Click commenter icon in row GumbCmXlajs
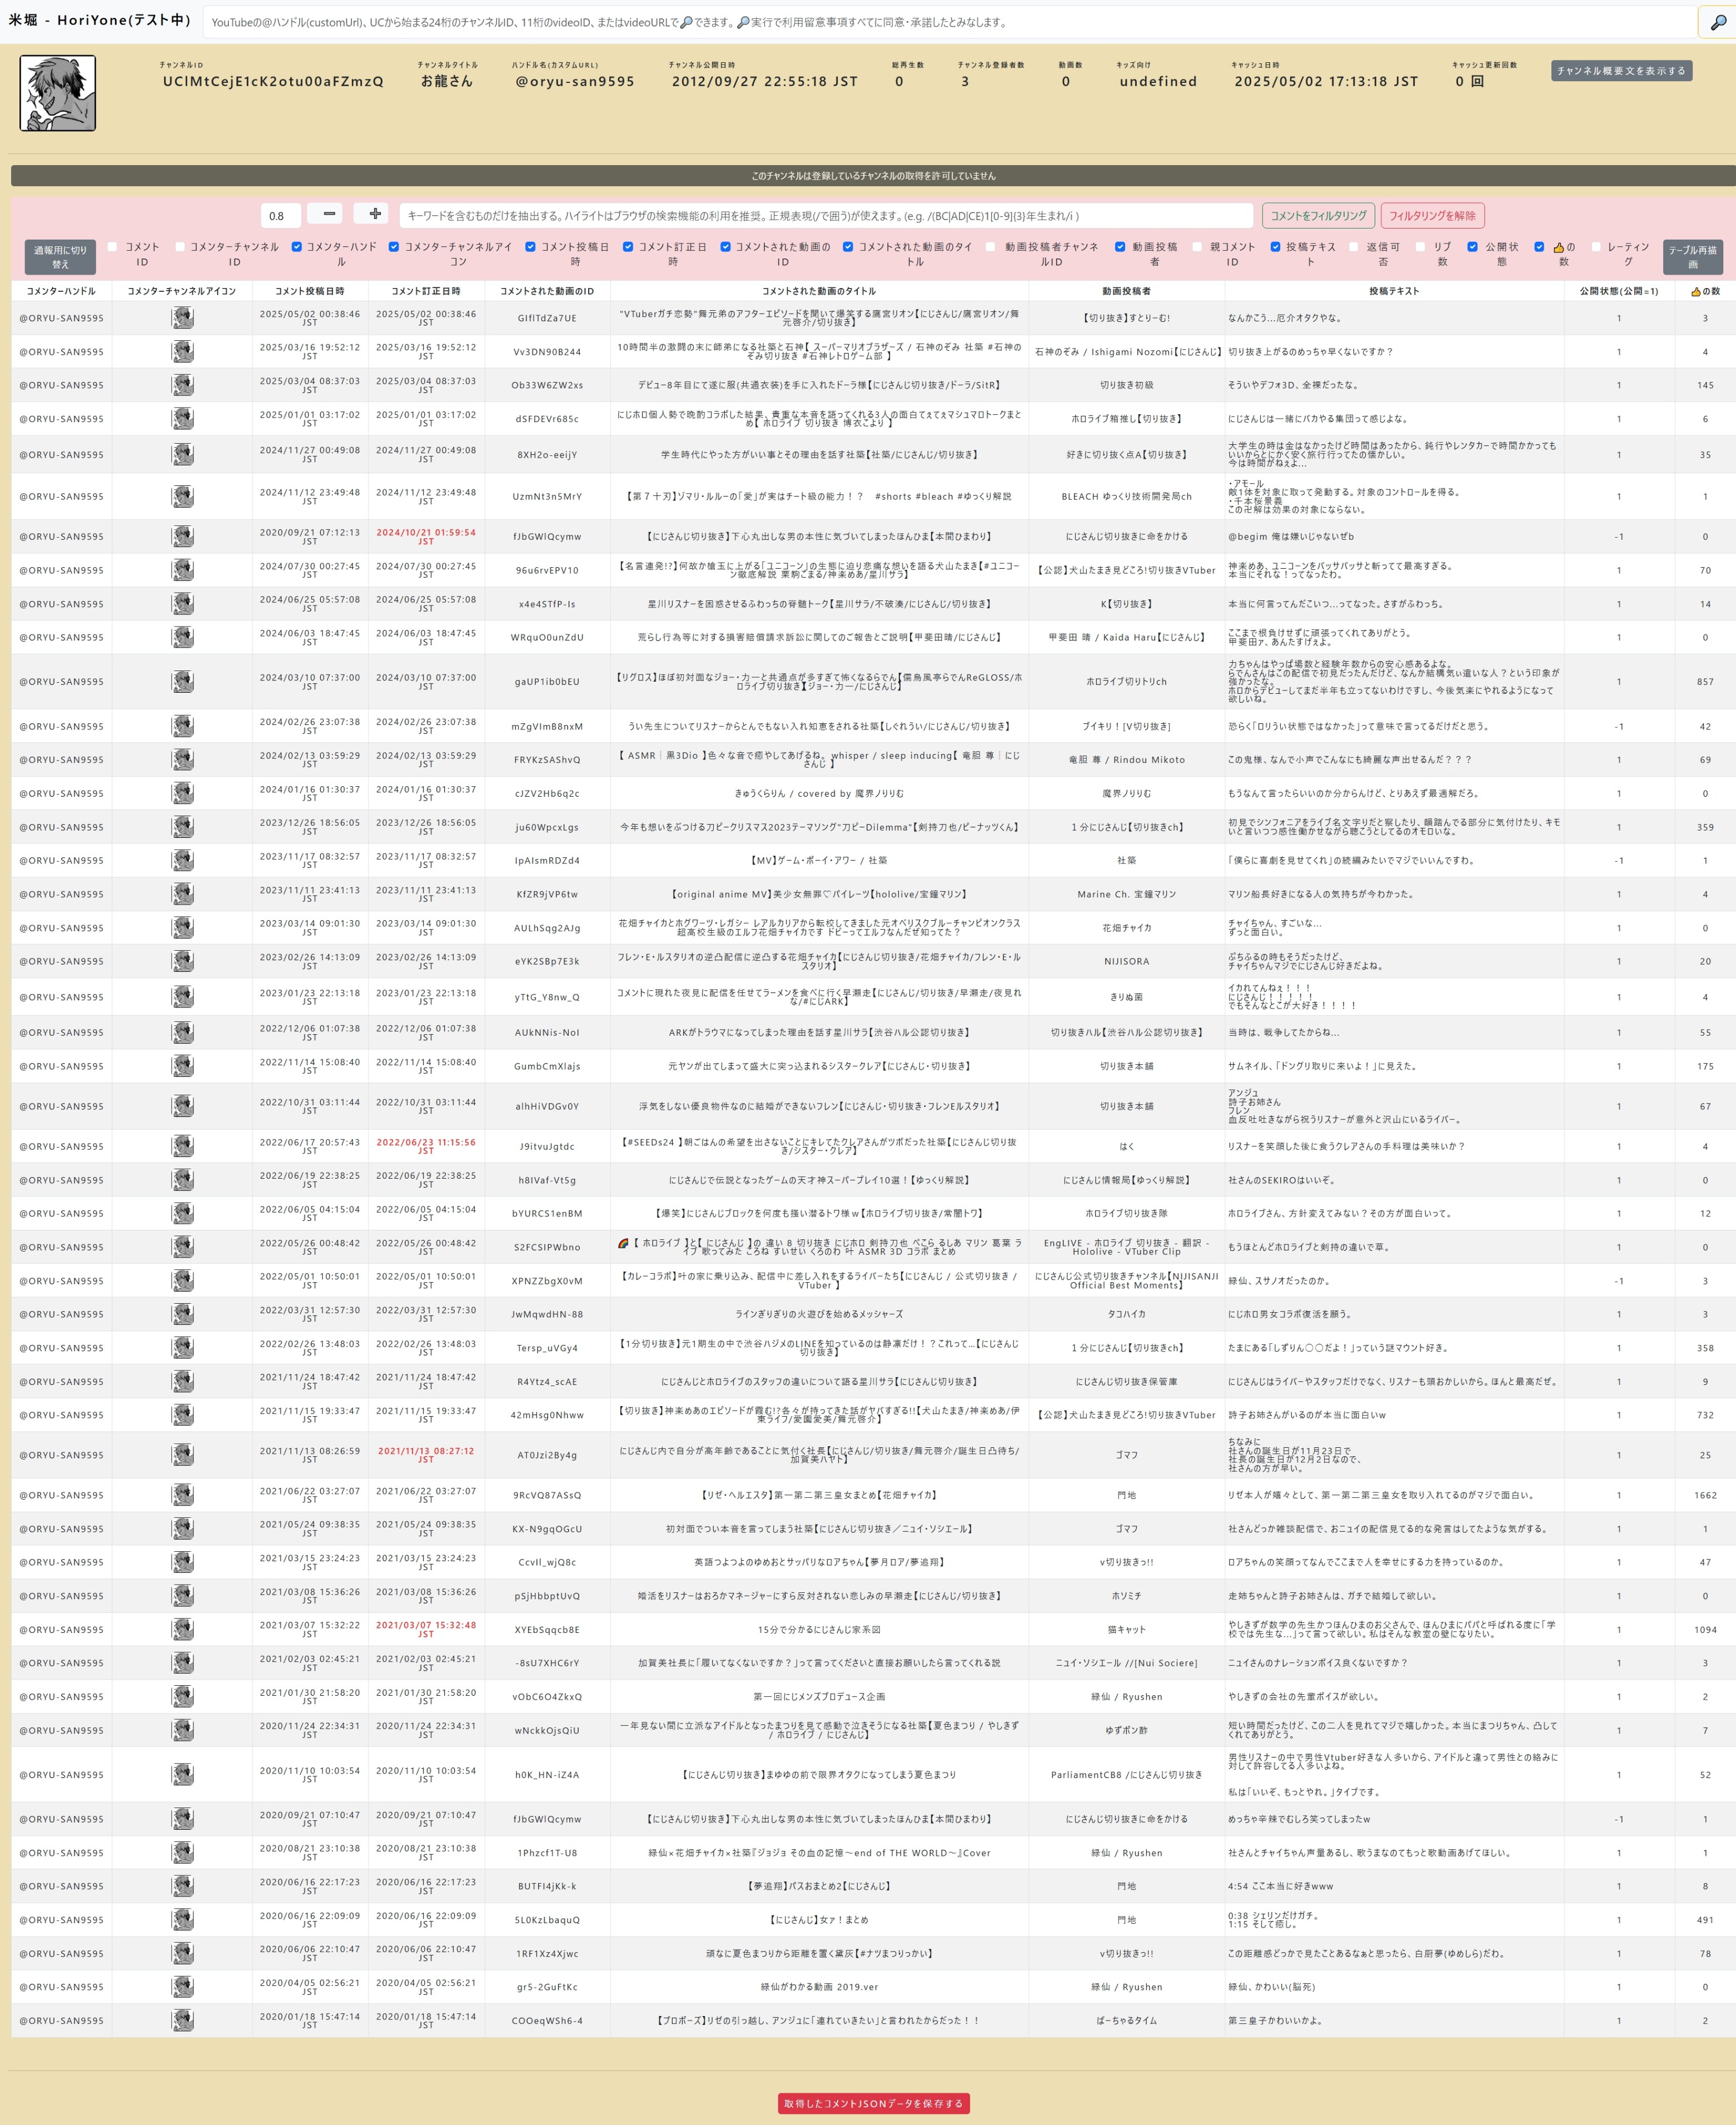The image size is (1736, 2125). coord(182,1067)
